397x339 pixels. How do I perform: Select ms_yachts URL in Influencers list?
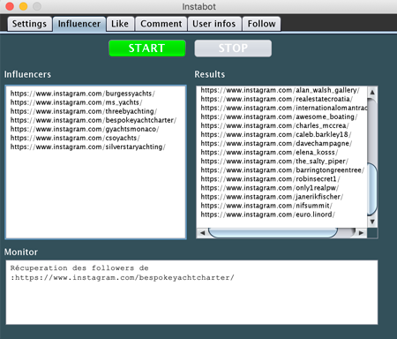(x=76, y=102)
